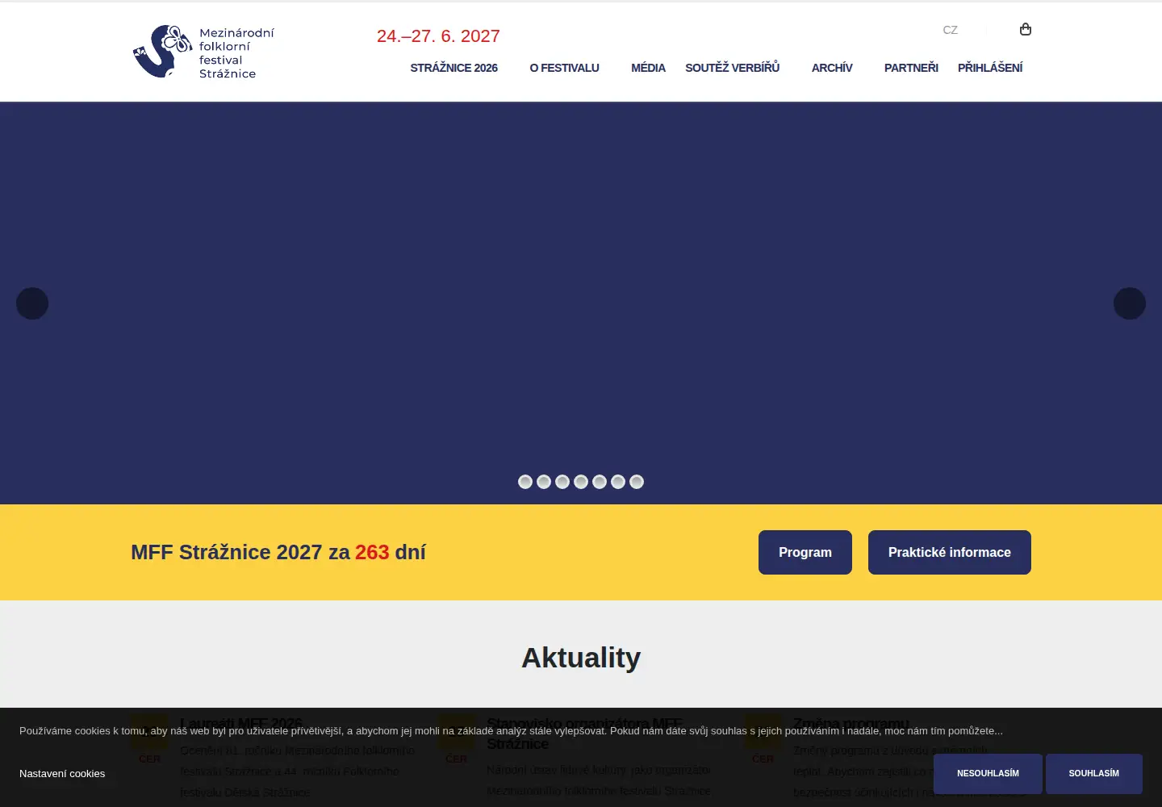Click the "Používáme cookies" notice text
This screenshot has height=807, width=1162.
[511, 730]
